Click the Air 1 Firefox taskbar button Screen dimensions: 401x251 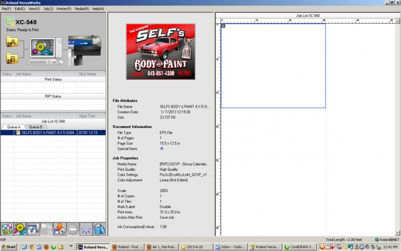click(x=162, y=247)
